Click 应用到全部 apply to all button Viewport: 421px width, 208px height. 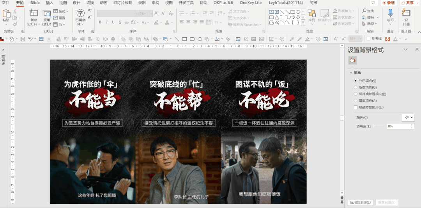[x=360, y=203]
